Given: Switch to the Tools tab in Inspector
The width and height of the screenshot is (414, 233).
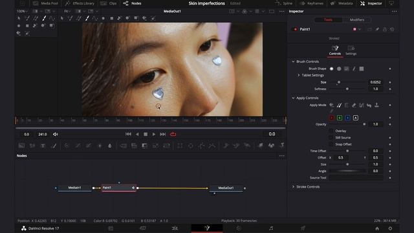Looking at the screenshot, I should 328,20.
